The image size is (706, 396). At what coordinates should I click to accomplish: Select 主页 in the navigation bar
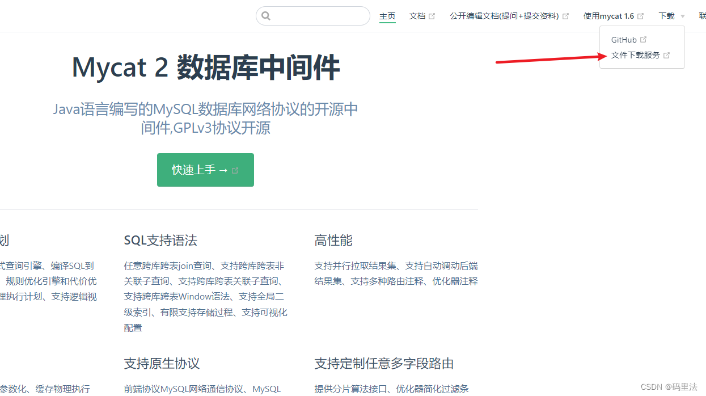(x=387, y=15)
